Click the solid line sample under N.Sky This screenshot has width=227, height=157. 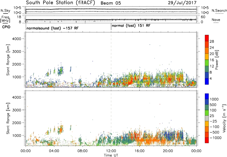click(5, 13)
